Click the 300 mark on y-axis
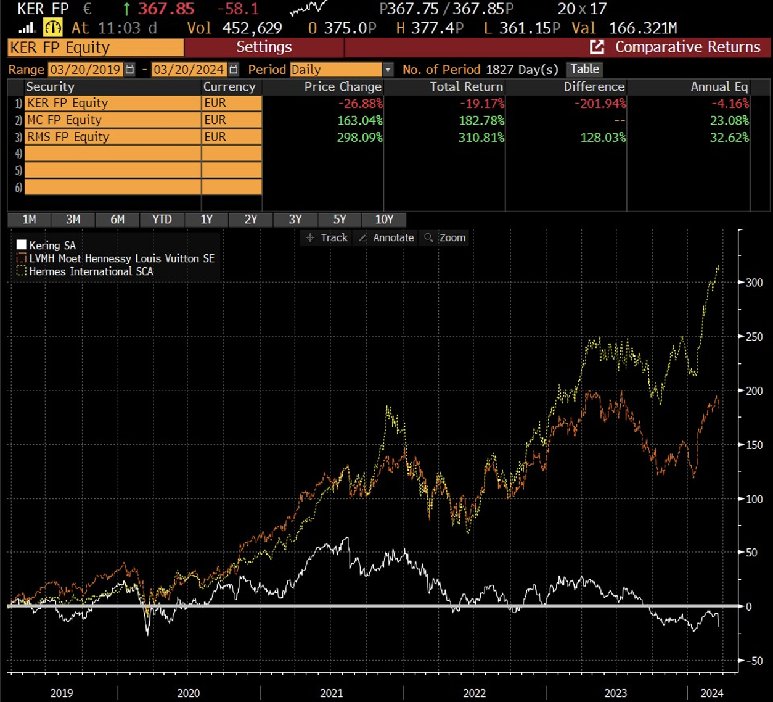Image resolution: width=773 pixels, height=702 pixels. point(754,283)
